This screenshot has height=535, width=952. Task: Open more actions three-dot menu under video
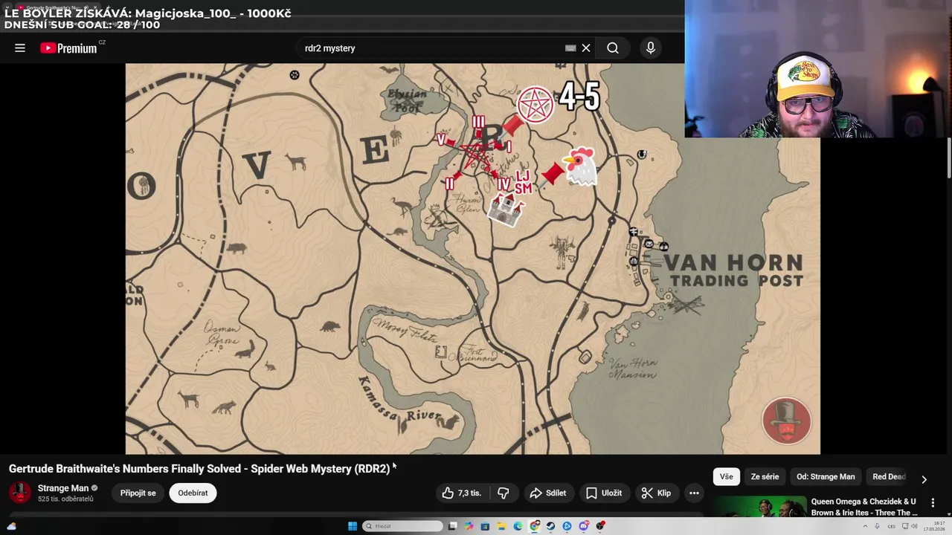click(x=694, y=493)
